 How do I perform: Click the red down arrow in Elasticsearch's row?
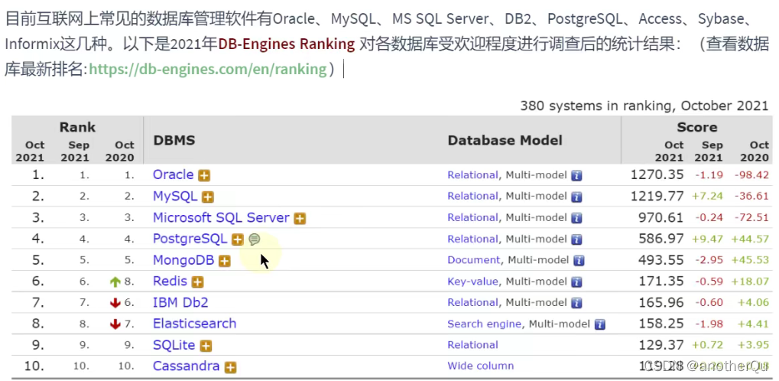[115, 325]
